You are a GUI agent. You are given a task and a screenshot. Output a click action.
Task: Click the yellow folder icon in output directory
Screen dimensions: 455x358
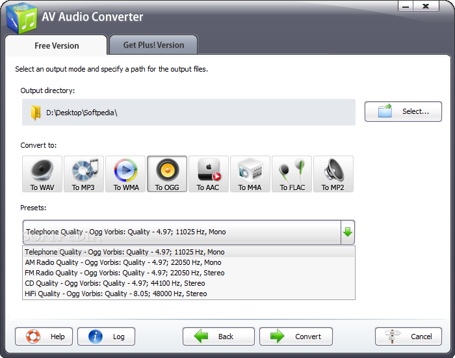pyautogui.click(x=36, y=113)
